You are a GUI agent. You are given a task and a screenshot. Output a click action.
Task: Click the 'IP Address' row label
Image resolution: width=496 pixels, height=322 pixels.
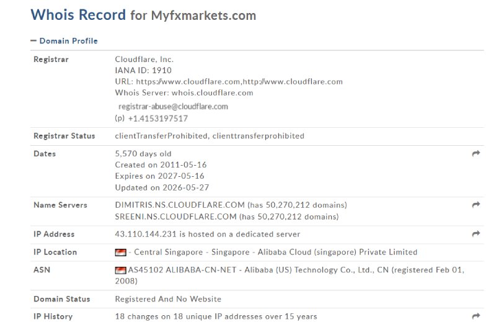pyautogui.click(x=54, y=234)
